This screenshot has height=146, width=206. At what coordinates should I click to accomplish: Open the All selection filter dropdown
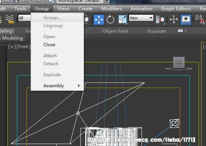pos(24,18)
